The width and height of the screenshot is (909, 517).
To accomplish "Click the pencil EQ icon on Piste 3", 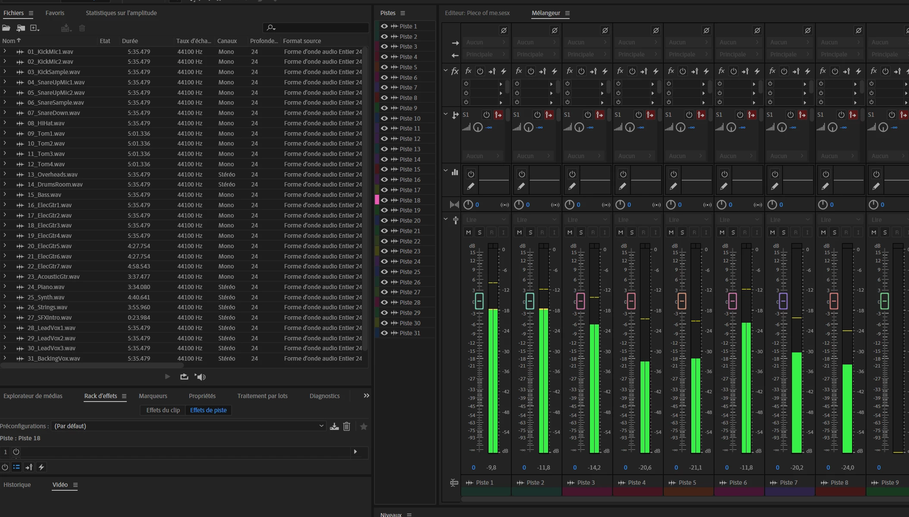I will (x=572, y=187).
